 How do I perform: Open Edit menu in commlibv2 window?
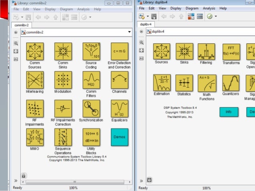pyautogui.click(x=26, y=9)
